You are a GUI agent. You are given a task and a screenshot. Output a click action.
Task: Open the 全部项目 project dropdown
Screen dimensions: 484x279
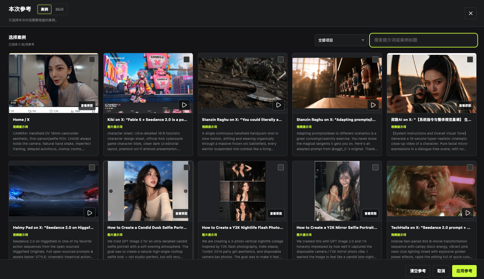pyautogui.click(x=341, y=40)
